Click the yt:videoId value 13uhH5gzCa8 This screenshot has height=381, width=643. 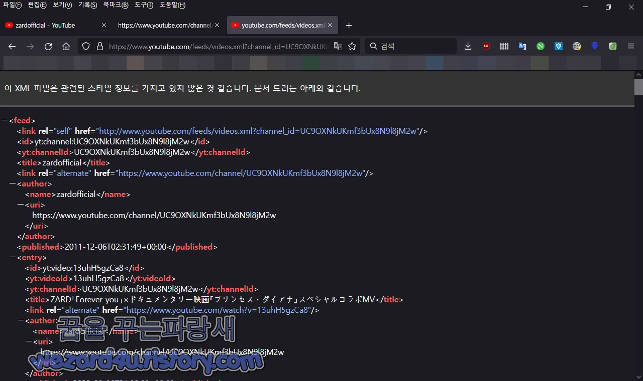click(98, 279)
